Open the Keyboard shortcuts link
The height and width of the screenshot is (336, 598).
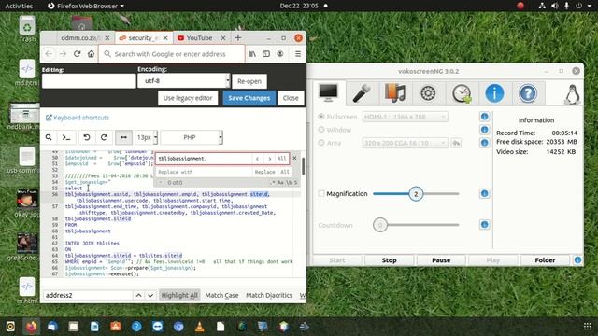tap(78, 118)
